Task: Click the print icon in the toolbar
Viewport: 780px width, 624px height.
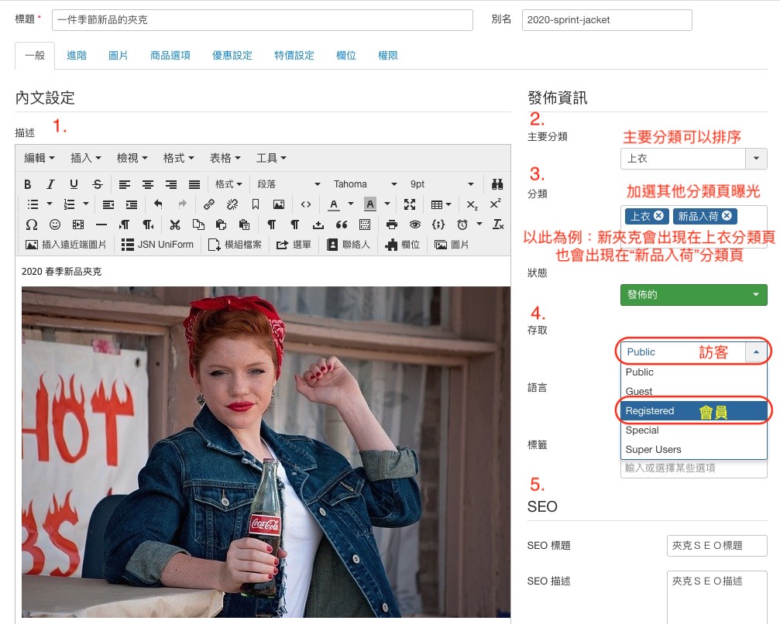Action: tap(392, 225)
